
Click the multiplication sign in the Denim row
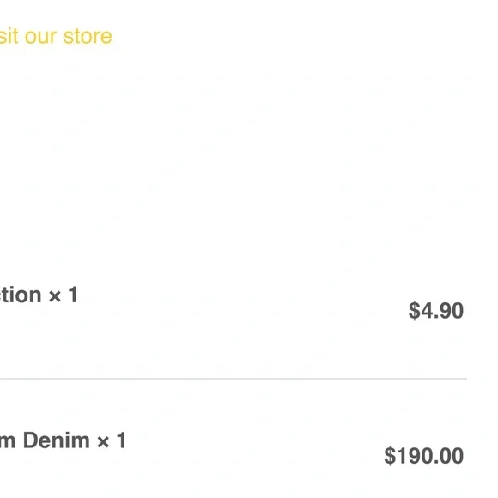pyautogui.click(x=103, y=442)
